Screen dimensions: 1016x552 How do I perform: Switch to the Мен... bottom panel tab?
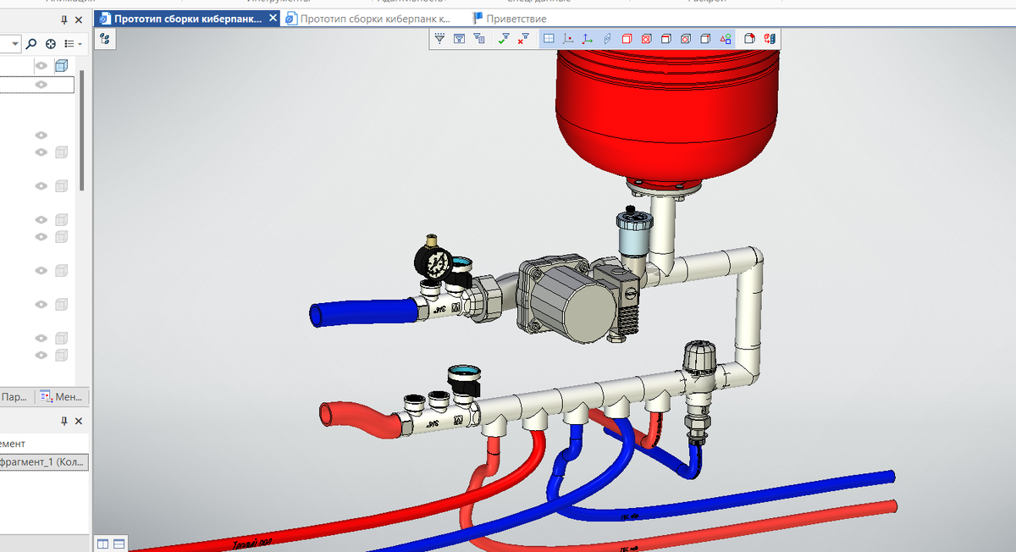coord(60,396)
